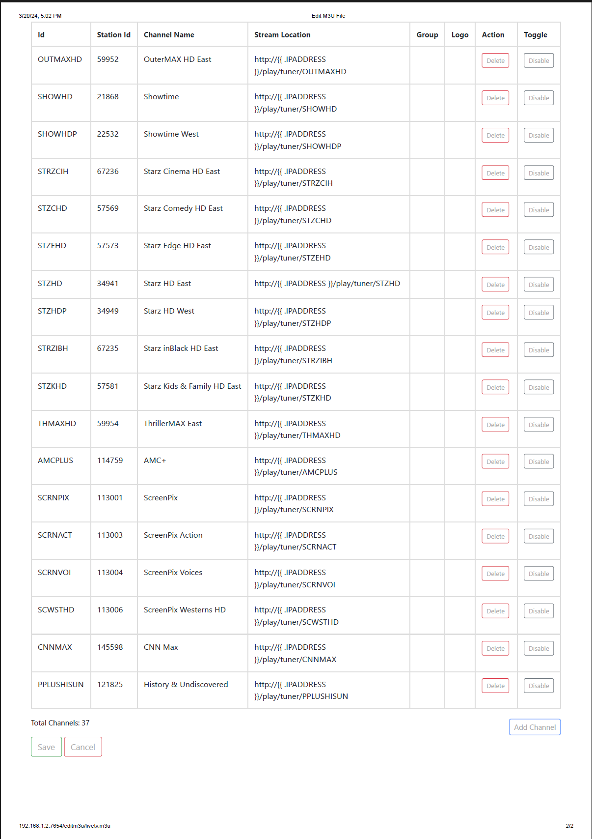
Task: Disable the ThrillerMAX East channel
Action: click(x=538, y=425)
